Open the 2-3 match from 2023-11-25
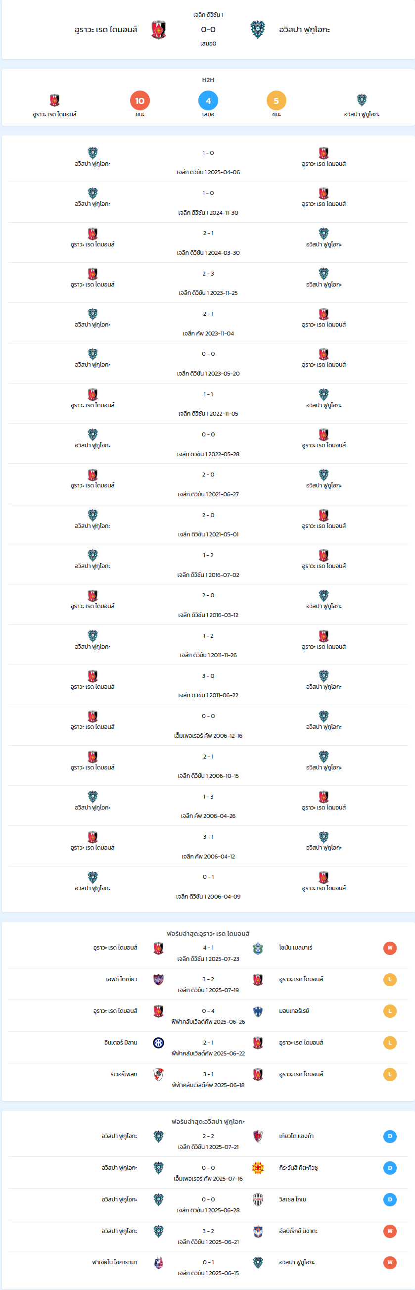This screenshot has width=415, height=1290. tap(208, 283)
